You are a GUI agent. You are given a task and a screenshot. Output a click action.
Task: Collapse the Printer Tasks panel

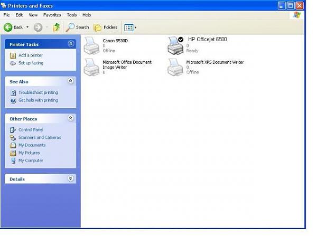pos(71,44)
